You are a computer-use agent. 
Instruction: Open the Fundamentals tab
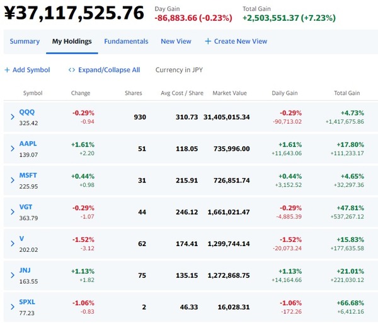coord(126,41)
